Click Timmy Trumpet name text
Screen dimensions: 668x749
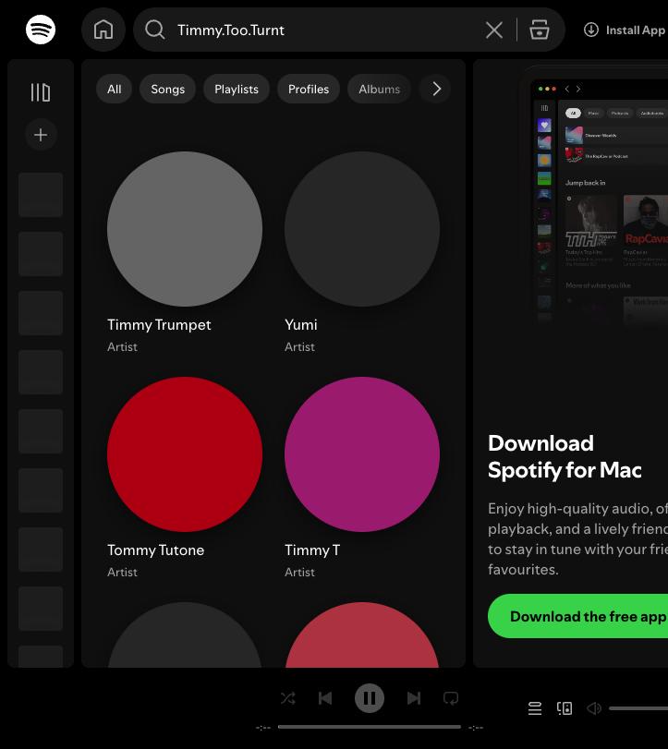coord(159,325)
